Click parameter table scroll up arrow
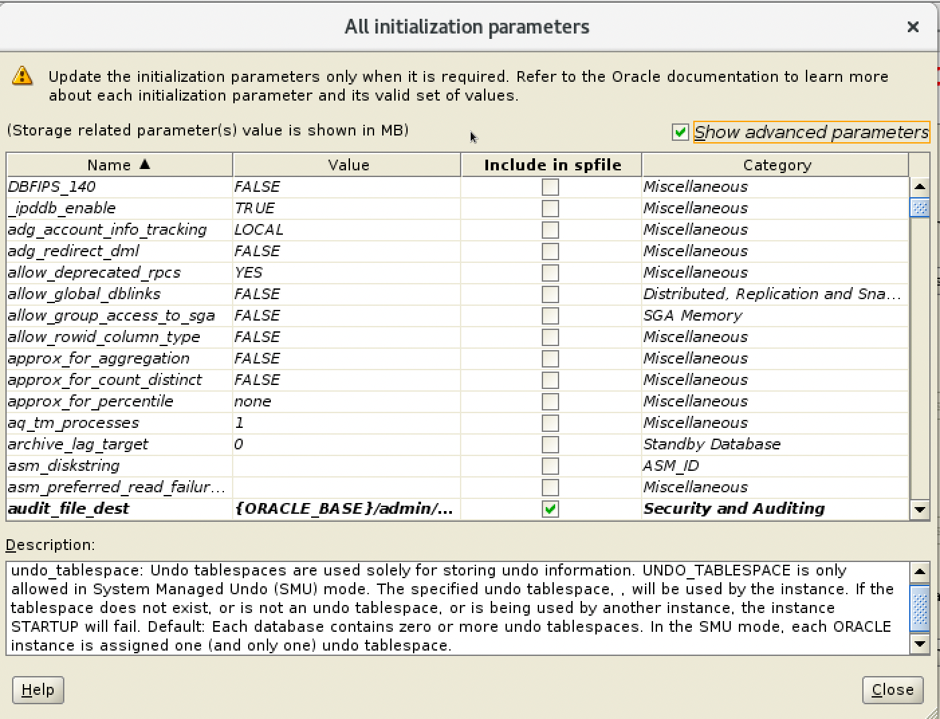Image resolution: width=940 pixels, height=719 pixels. 920,187
